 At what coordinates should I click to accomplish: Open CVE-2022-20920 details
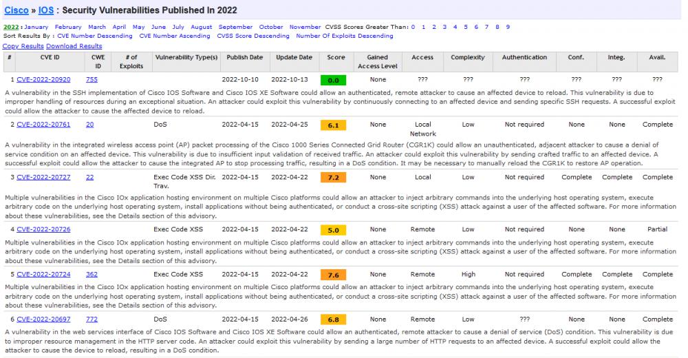tap(45, 79)
